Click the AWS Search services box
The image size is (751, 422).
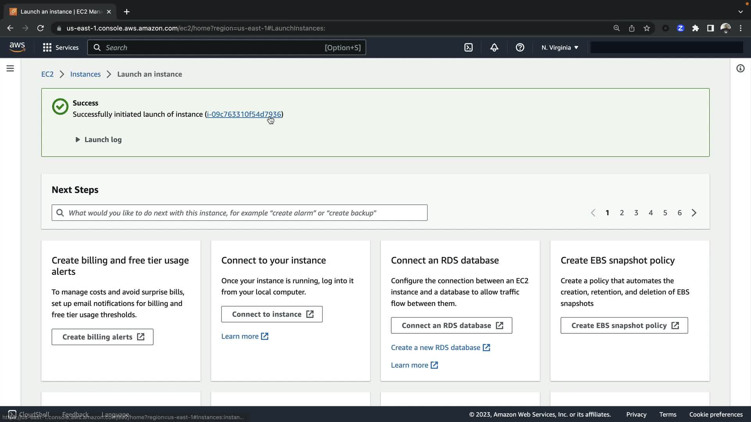pos(227,48)
